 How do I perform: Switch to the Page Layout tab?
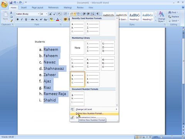[37, 8]
